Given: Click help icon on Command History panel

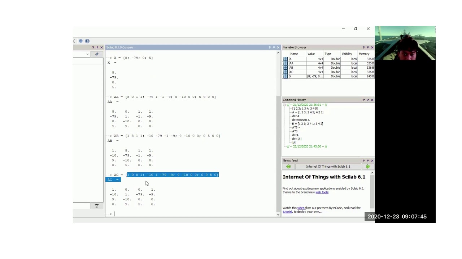Looking at the screenshot, I should click(x=363, y=100).
